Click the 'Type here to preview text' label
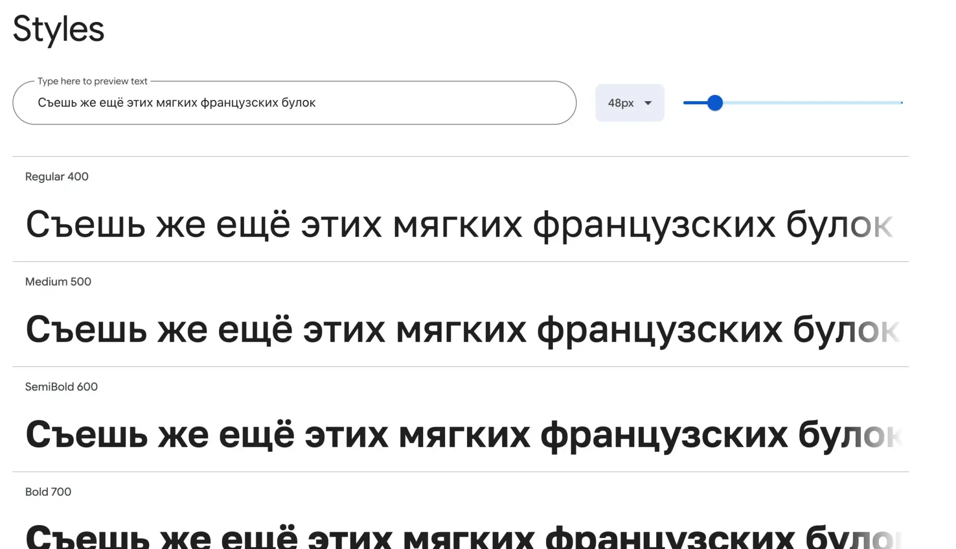 [93, 81]
